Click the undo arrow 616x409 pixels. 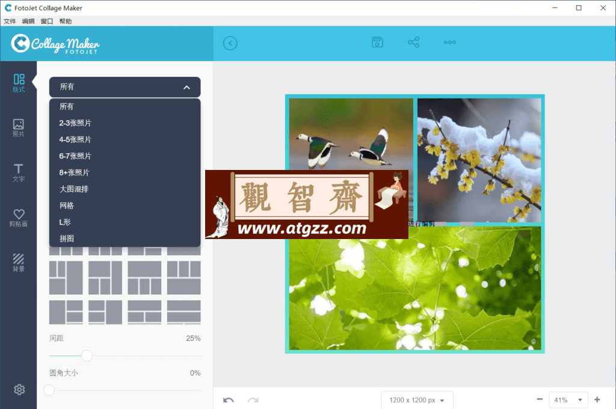[x=228, y=400]
